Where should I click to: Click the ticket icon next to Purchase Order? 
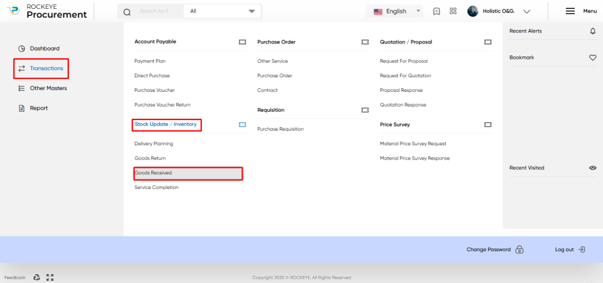[x=365, y=42]
